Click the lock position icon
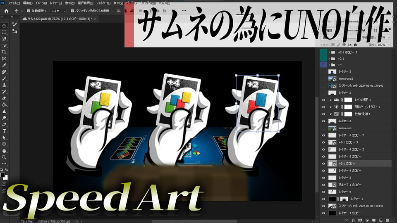Viewport: 397px width, 223px height. [344, 45]
